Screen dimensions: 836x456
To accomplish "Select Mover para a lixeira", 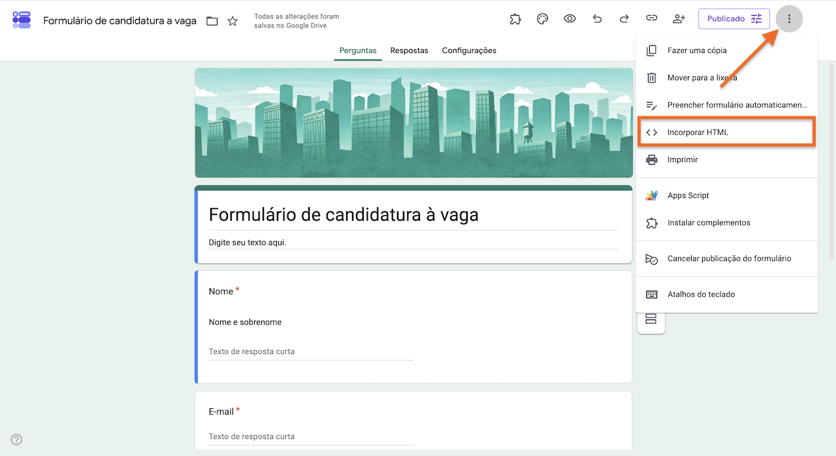I will [726, 78].
